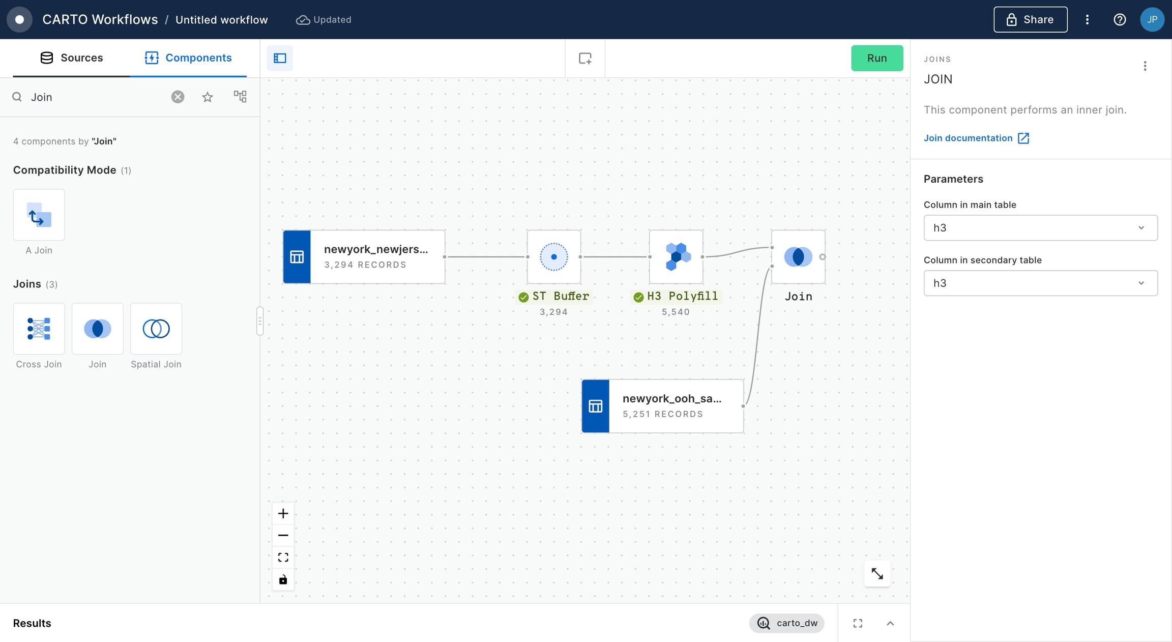The image size is (1172, 642).
Task: Run the workflow
Action: (877, 58)
